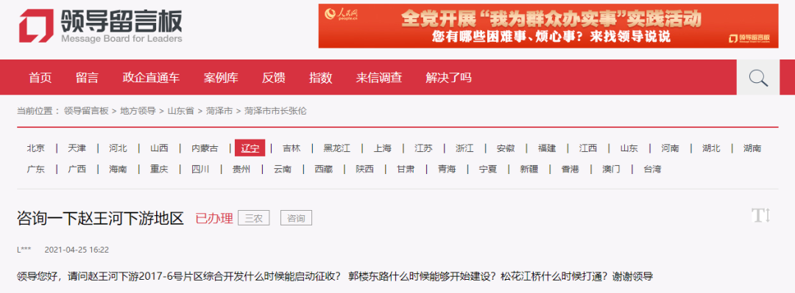Select 浙江 in the province list
Image resolution: width=795 pixels, height=293 pixels.
pos(464,148)
